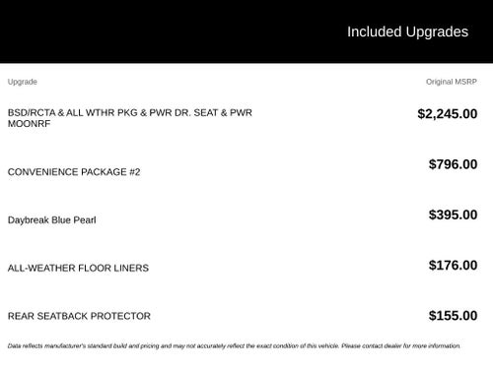
Task: Click the black header banner
Action: coord(246,31)
